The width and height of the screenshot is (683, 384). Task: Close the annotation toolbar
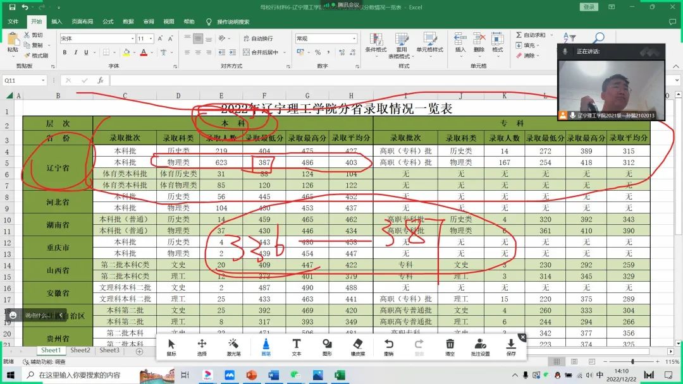522,337
